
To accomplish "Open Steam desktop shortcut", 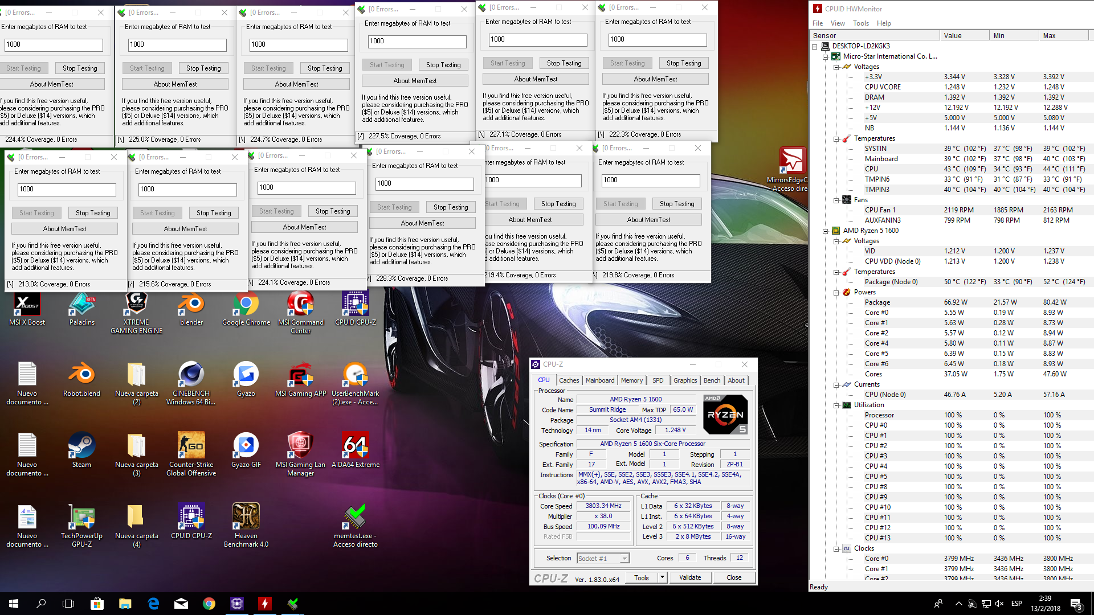I will pyautogui.click(x=82, y=451).
